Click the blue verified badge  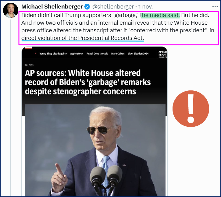[x=87, y=7]
